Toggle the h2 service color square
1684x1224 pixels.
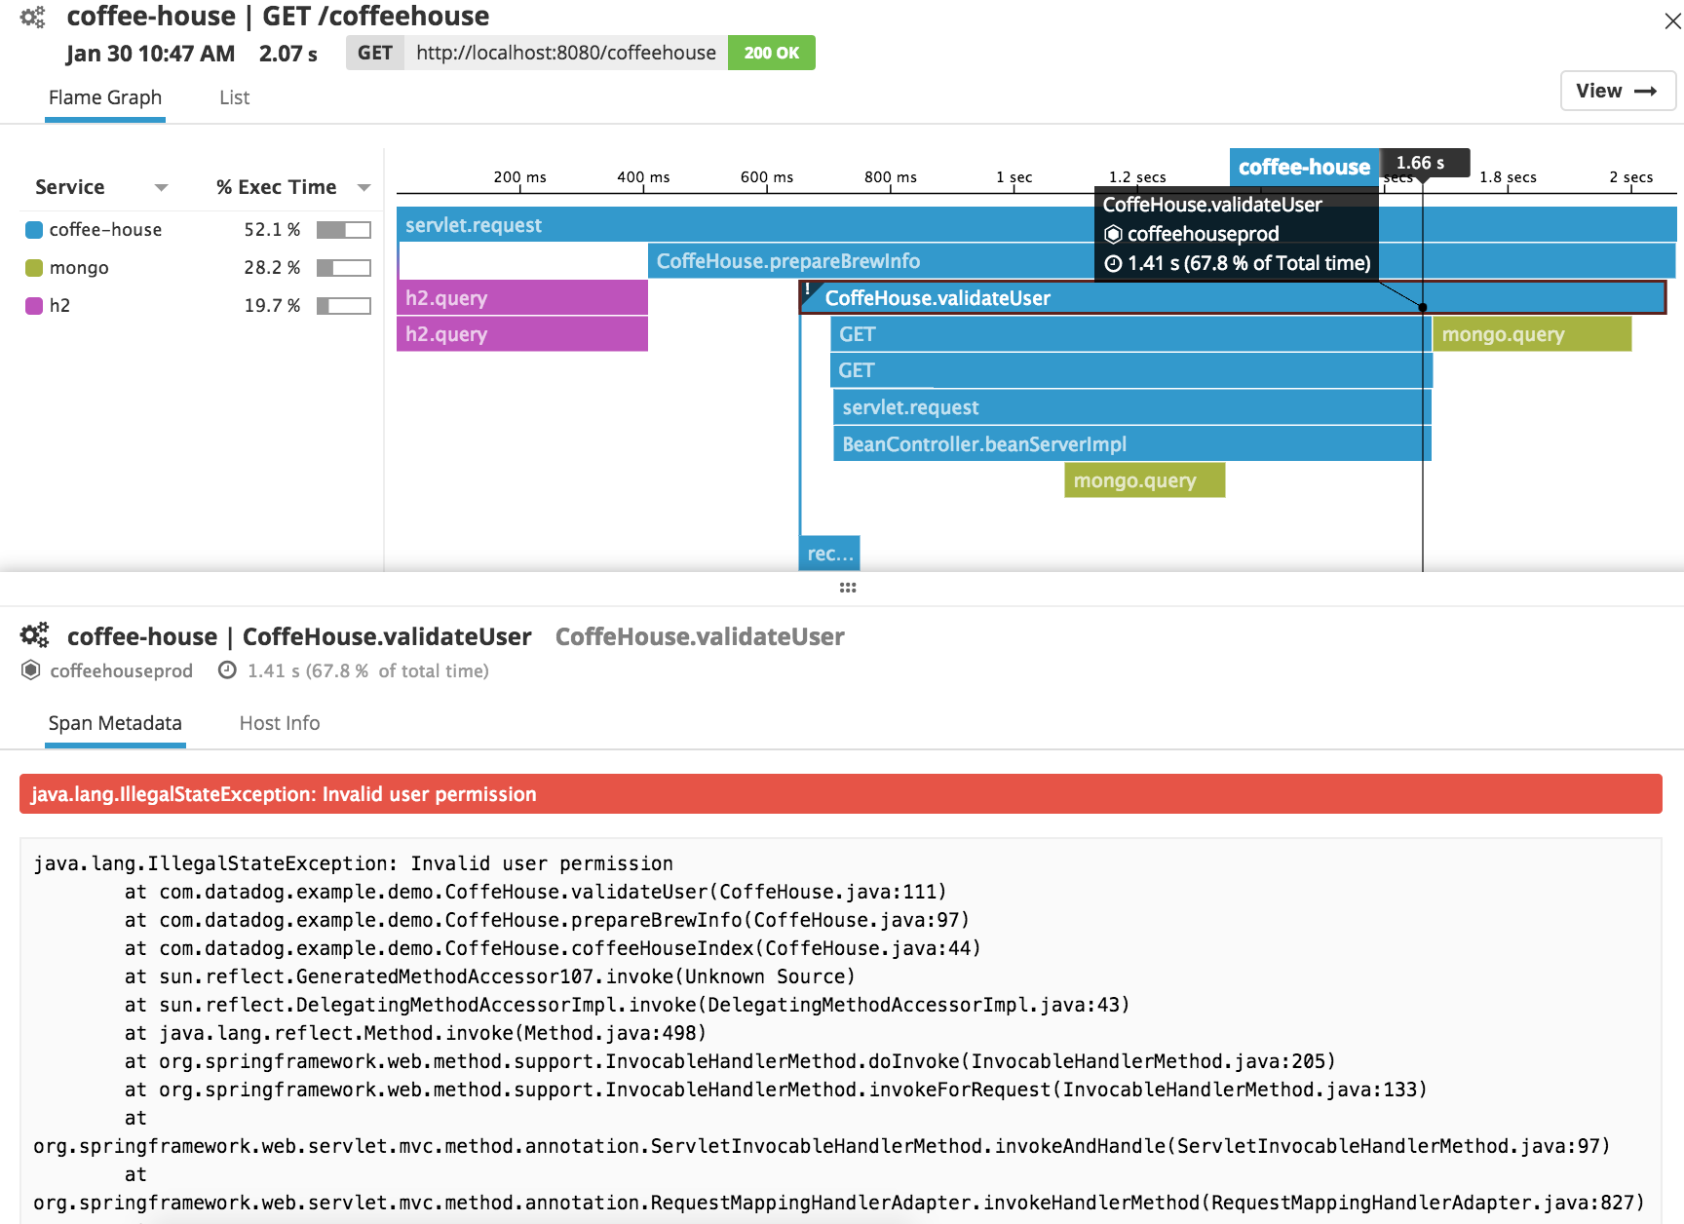click(x=32, y=305)
